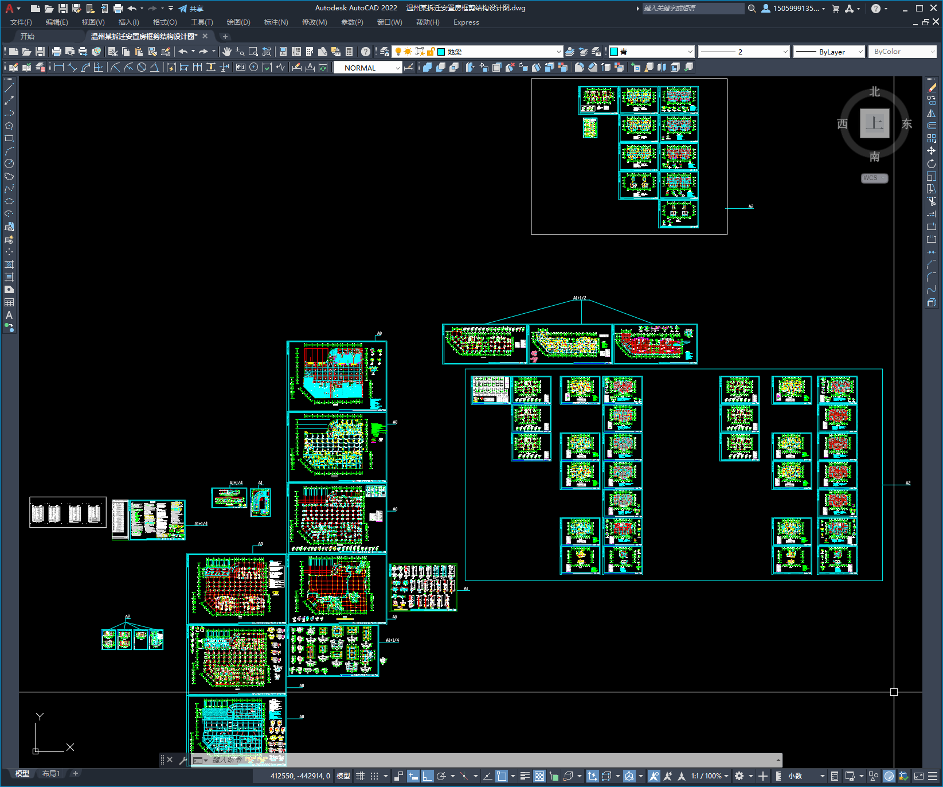Click the ViewCube 上 top face
This screenshot has width=943, height=787.
(874, 123)
